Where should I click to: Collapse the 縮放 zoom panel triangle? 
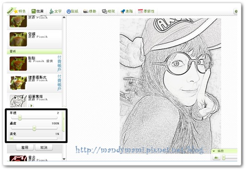pos(214,151)
